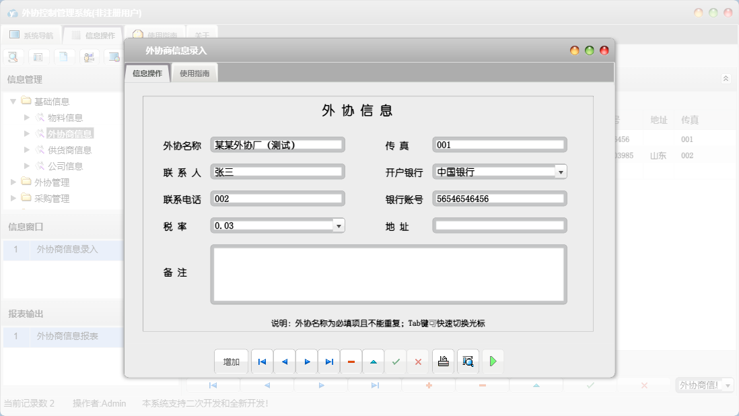Go to the next record in dialog
This screenshot has width=739, height=416.
pos(307,362)
